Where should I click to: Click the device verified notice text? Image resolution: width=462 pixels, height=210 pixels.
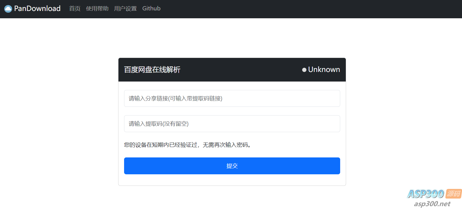coord(187,145)
